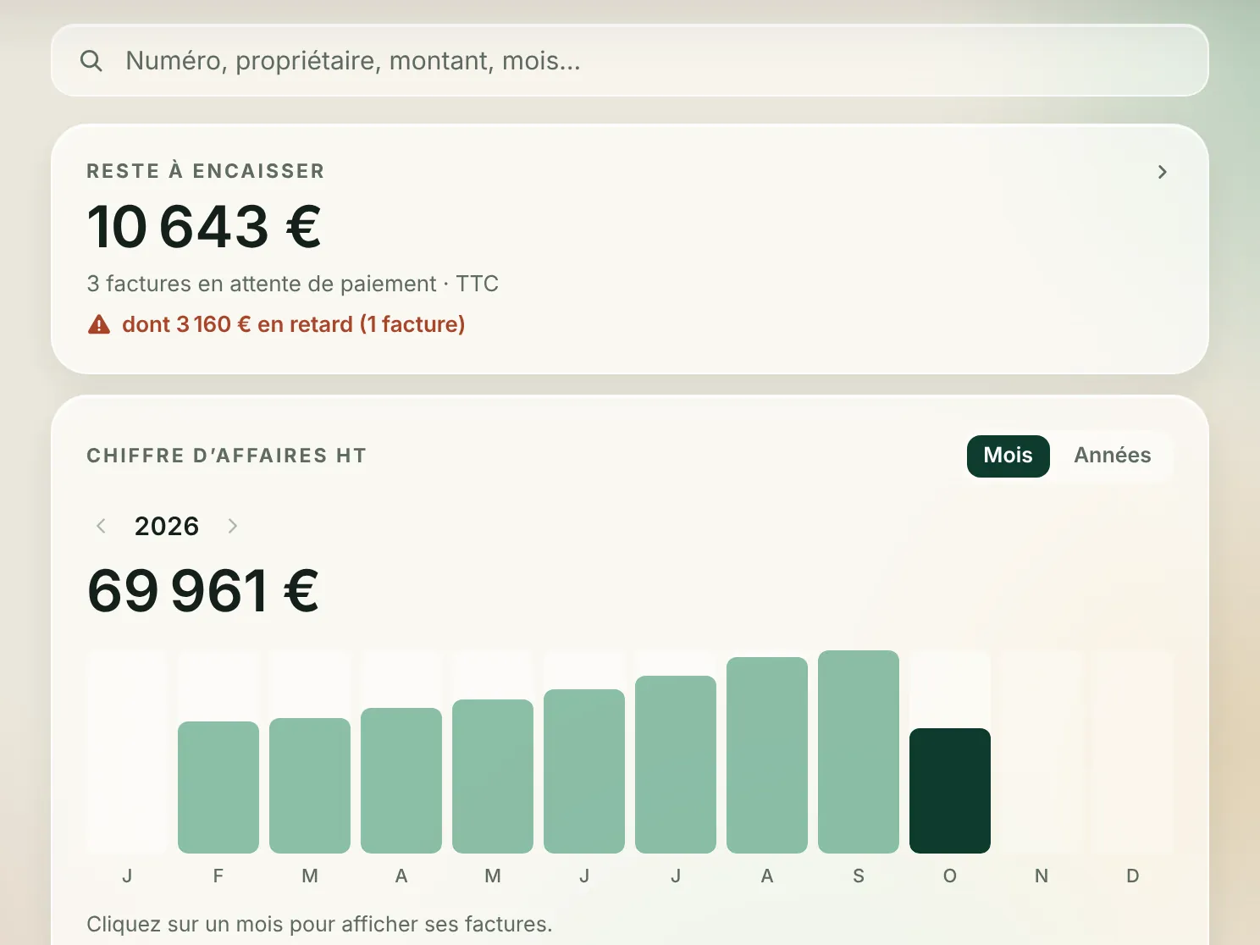This screenshot has width=1260, height=945.
Task: Select the July revenue bar
Action: click(676, 765)
